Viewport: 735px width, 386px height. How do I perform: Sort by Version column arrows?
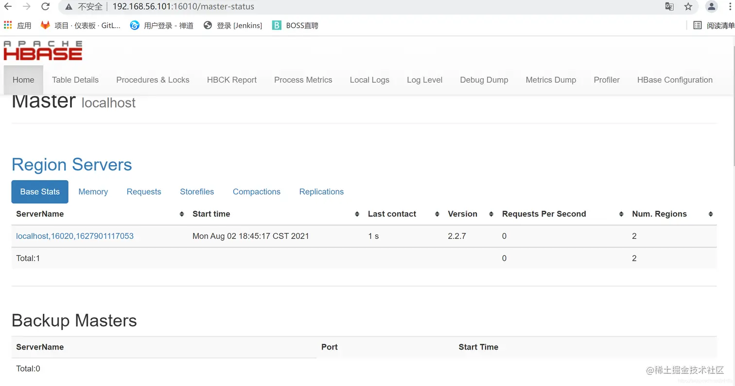(491, 214)
